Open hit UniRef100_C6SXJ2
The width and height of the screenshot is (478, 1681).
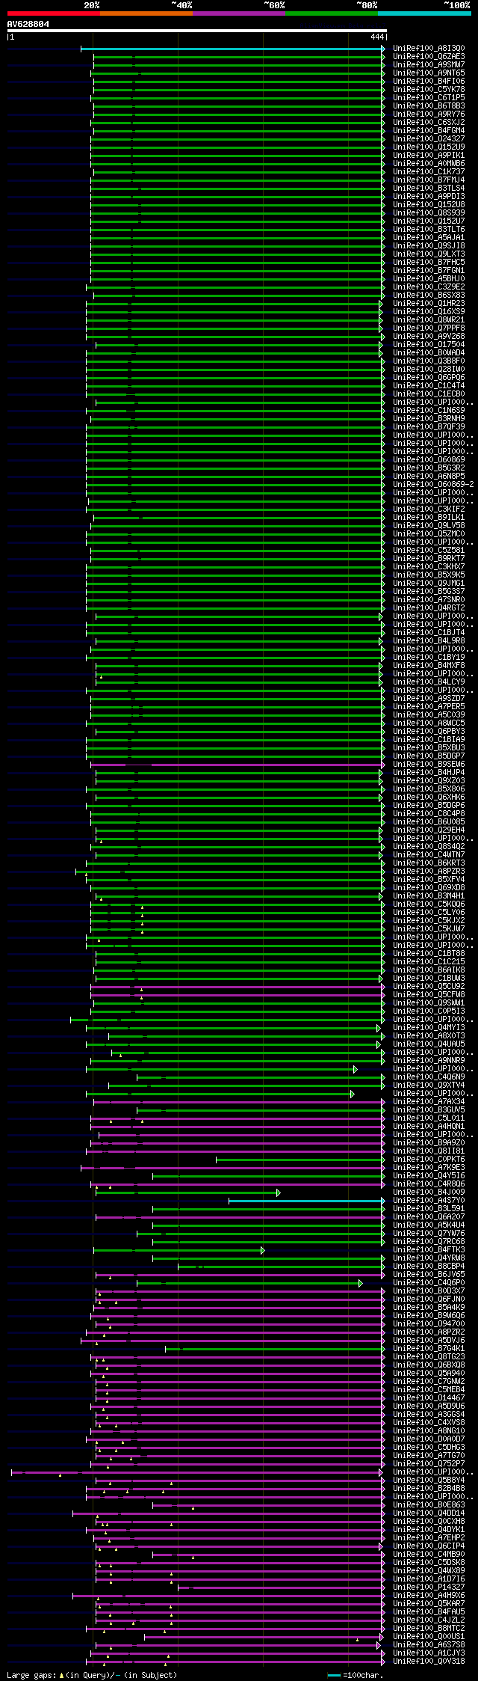(x=429, y=123)
